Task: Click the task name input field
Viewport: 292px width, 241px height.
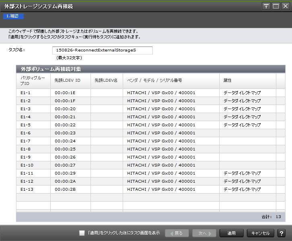Action: pos(102,50)
